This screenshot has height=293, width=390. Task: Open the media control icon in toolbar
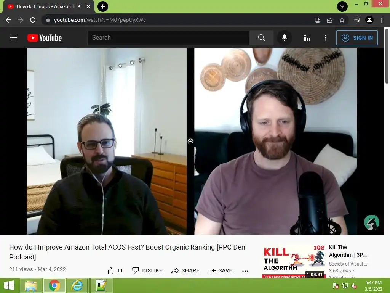(x=357, y=20)
